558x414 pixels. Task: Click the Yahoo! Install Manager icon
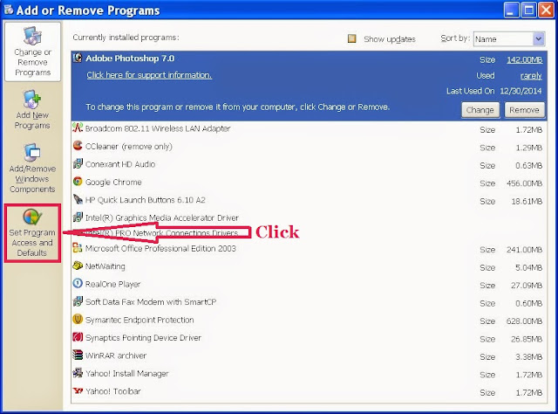point(78,373)
